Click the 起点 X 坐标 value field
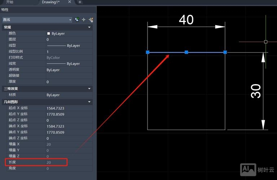Screen dimensions: 277x180 [69, 108]
